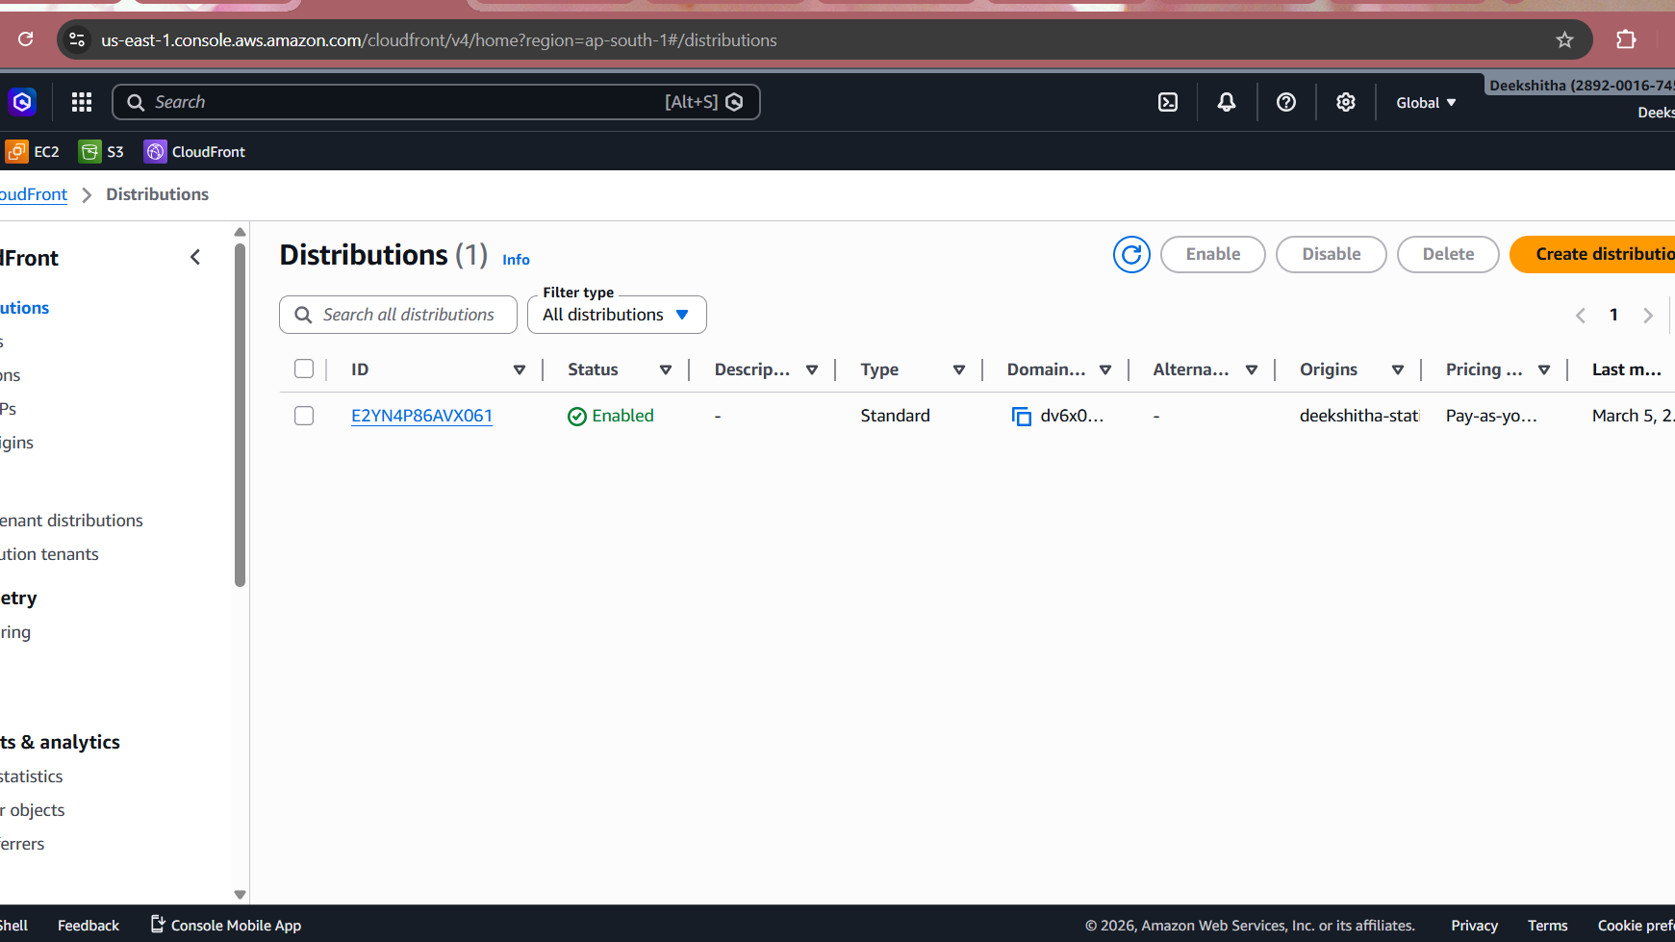Copy the dv6x0 domain name

tap(1021, 416)
